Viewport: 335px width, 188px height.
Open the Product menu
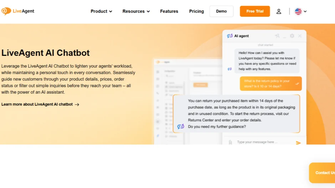101,11
